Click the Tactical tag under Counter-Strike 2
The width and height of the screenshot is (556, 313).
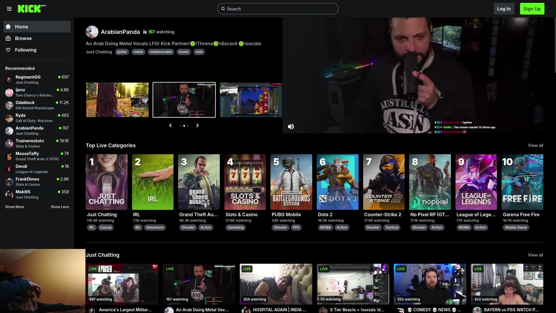click(x=392, y=227)
